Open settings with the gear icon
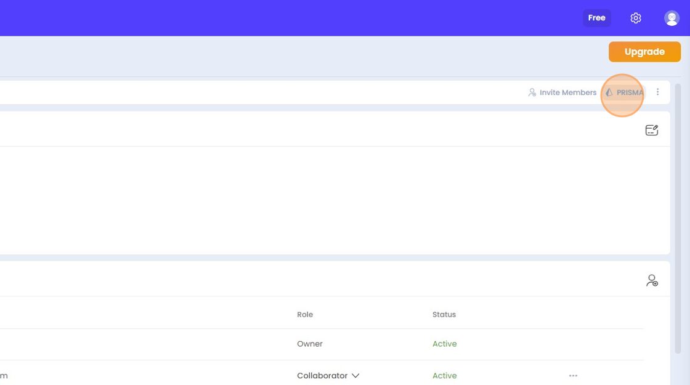Image resolution: width=690 pixels, height=385 pixels. pos(636,18)
